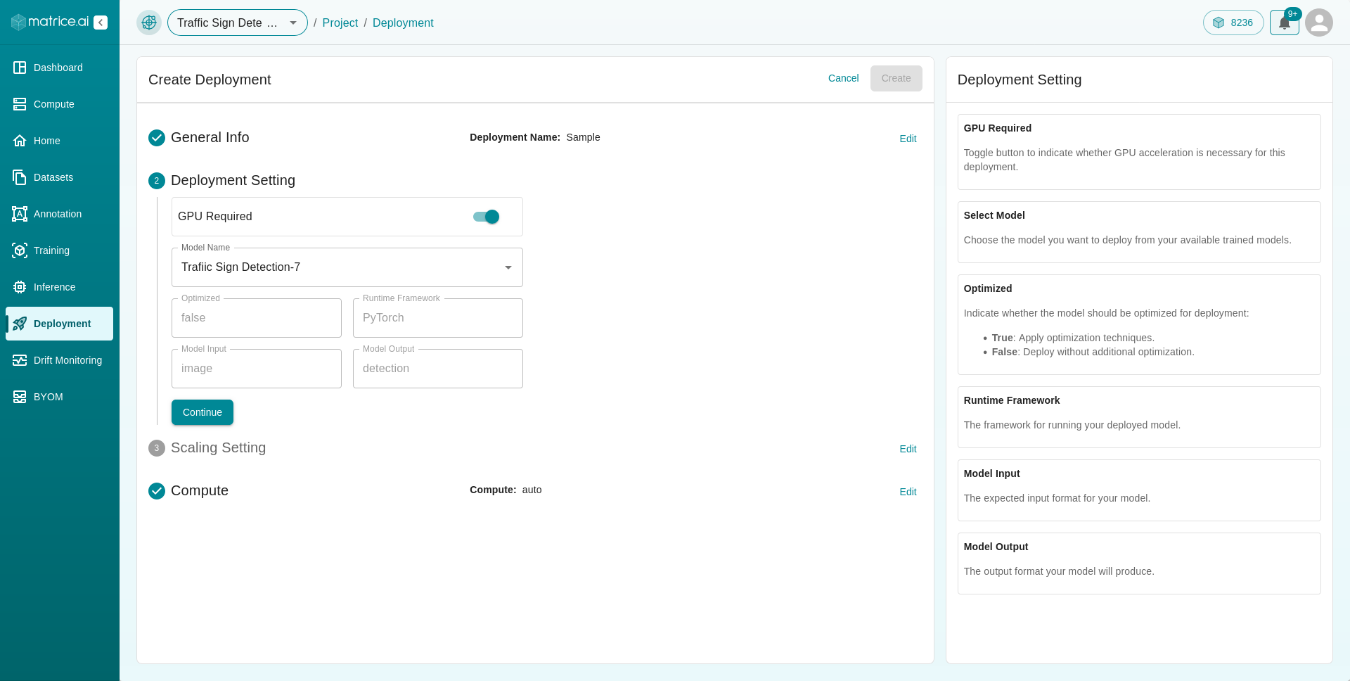Open the Training section icon
Image resolution: width=1350 pixels, height=681 pixels.
click(x=20, y=250)
